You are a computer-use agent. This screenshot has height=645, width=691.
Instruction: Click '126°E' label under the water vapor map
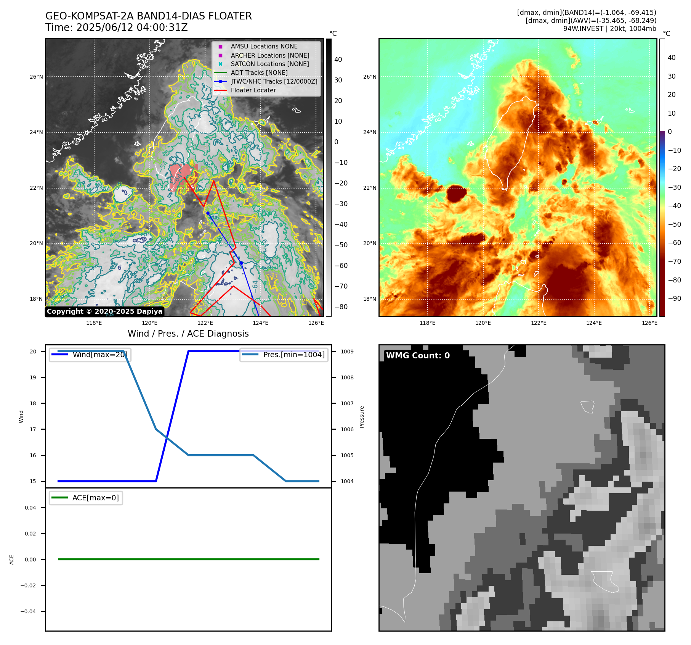650,323
